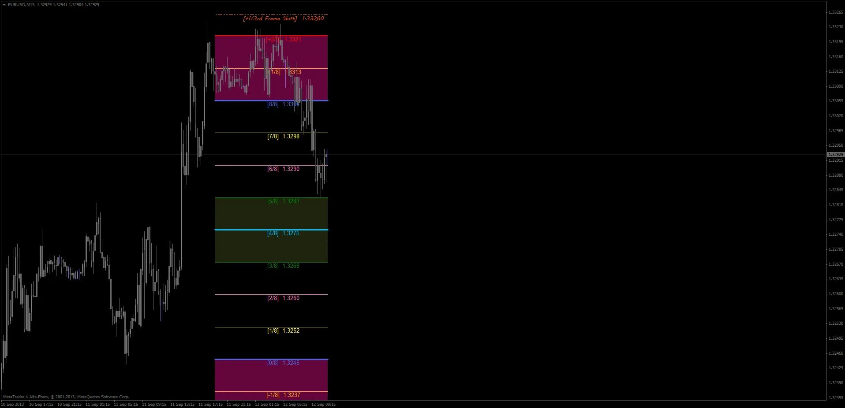Click the 10 Sep 17:15 time label
This screenshot has height=408, width=845.
41,404
